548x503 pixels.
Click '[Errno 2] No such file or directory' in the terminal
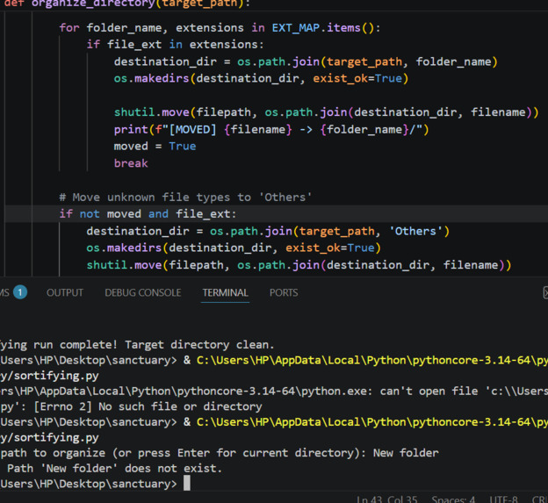point(148,406)
